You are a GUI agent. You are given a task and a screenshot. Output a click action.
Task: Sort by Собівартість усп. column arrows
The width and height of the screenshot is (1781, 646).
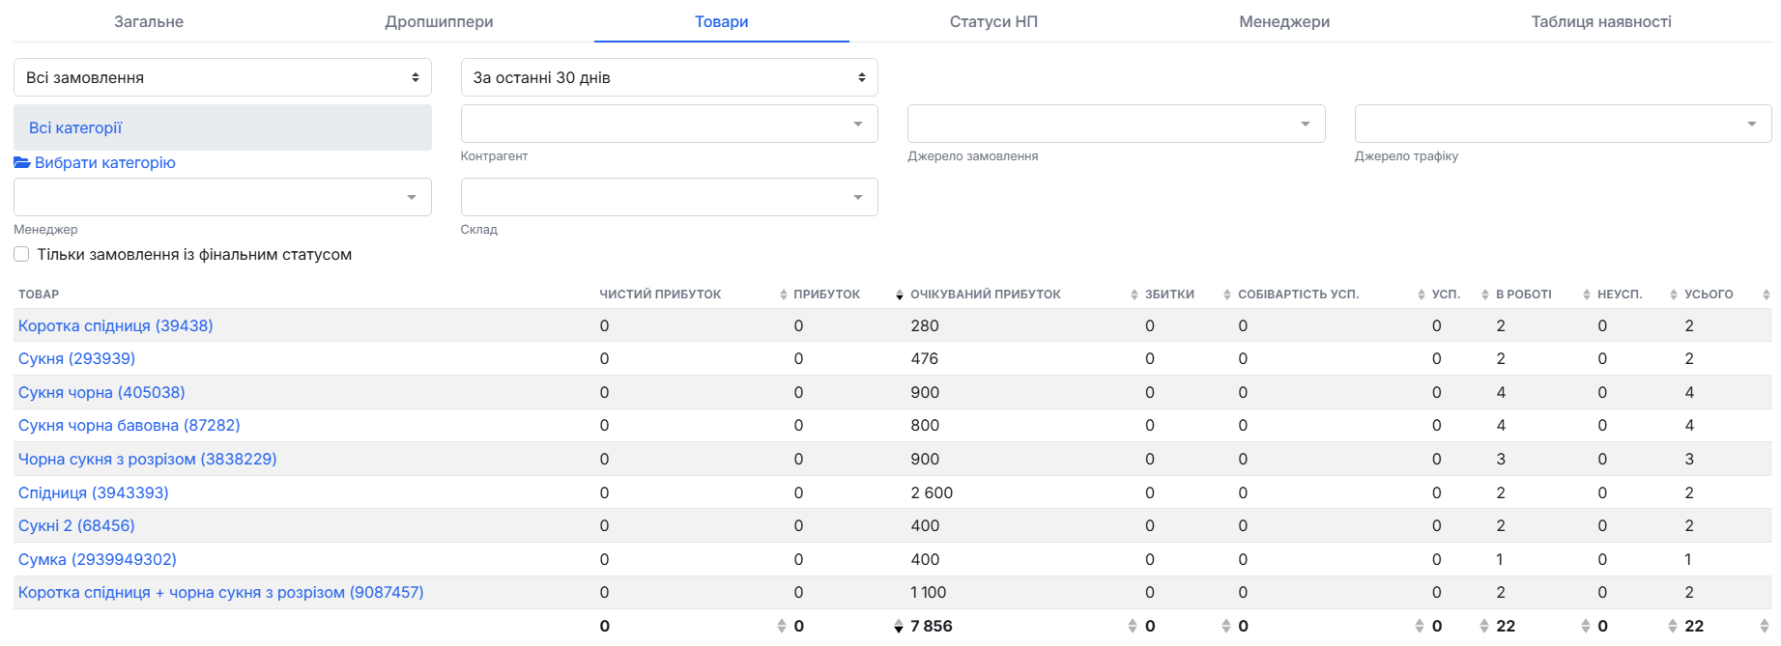[x=1422, y=295]
